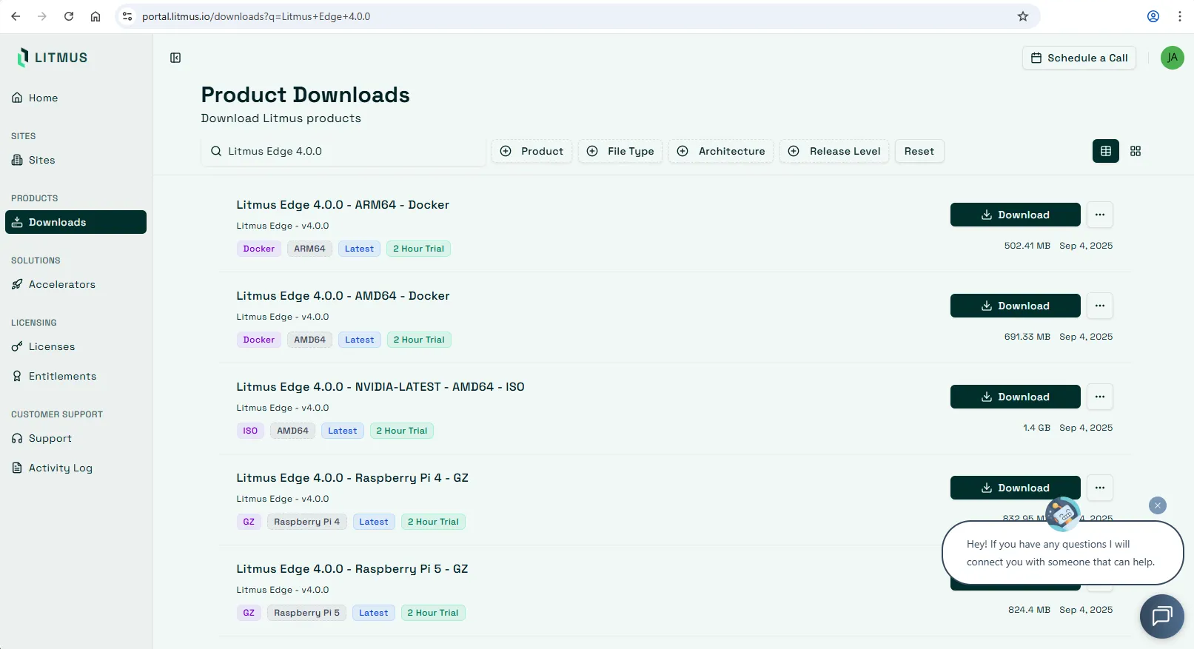Schedule a Call

pos(1079,58)
